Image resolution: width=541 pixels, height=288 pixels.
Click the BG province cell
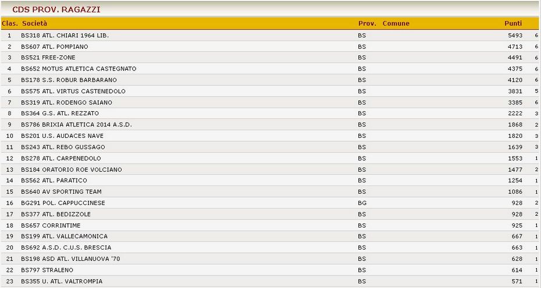pyautogui.click(x=362, y=203)
